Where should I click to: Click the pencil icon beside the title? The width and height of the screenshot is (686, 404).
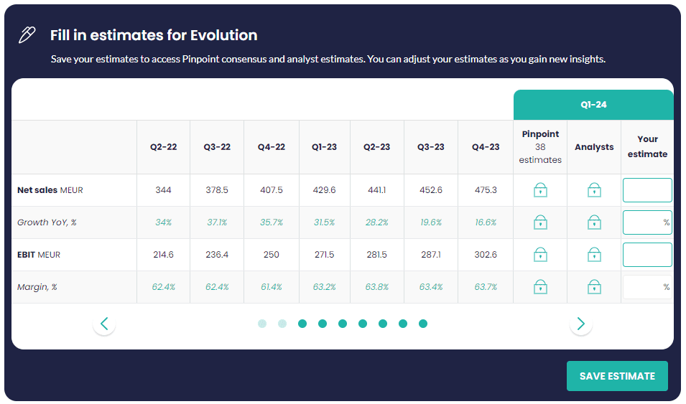27,34
